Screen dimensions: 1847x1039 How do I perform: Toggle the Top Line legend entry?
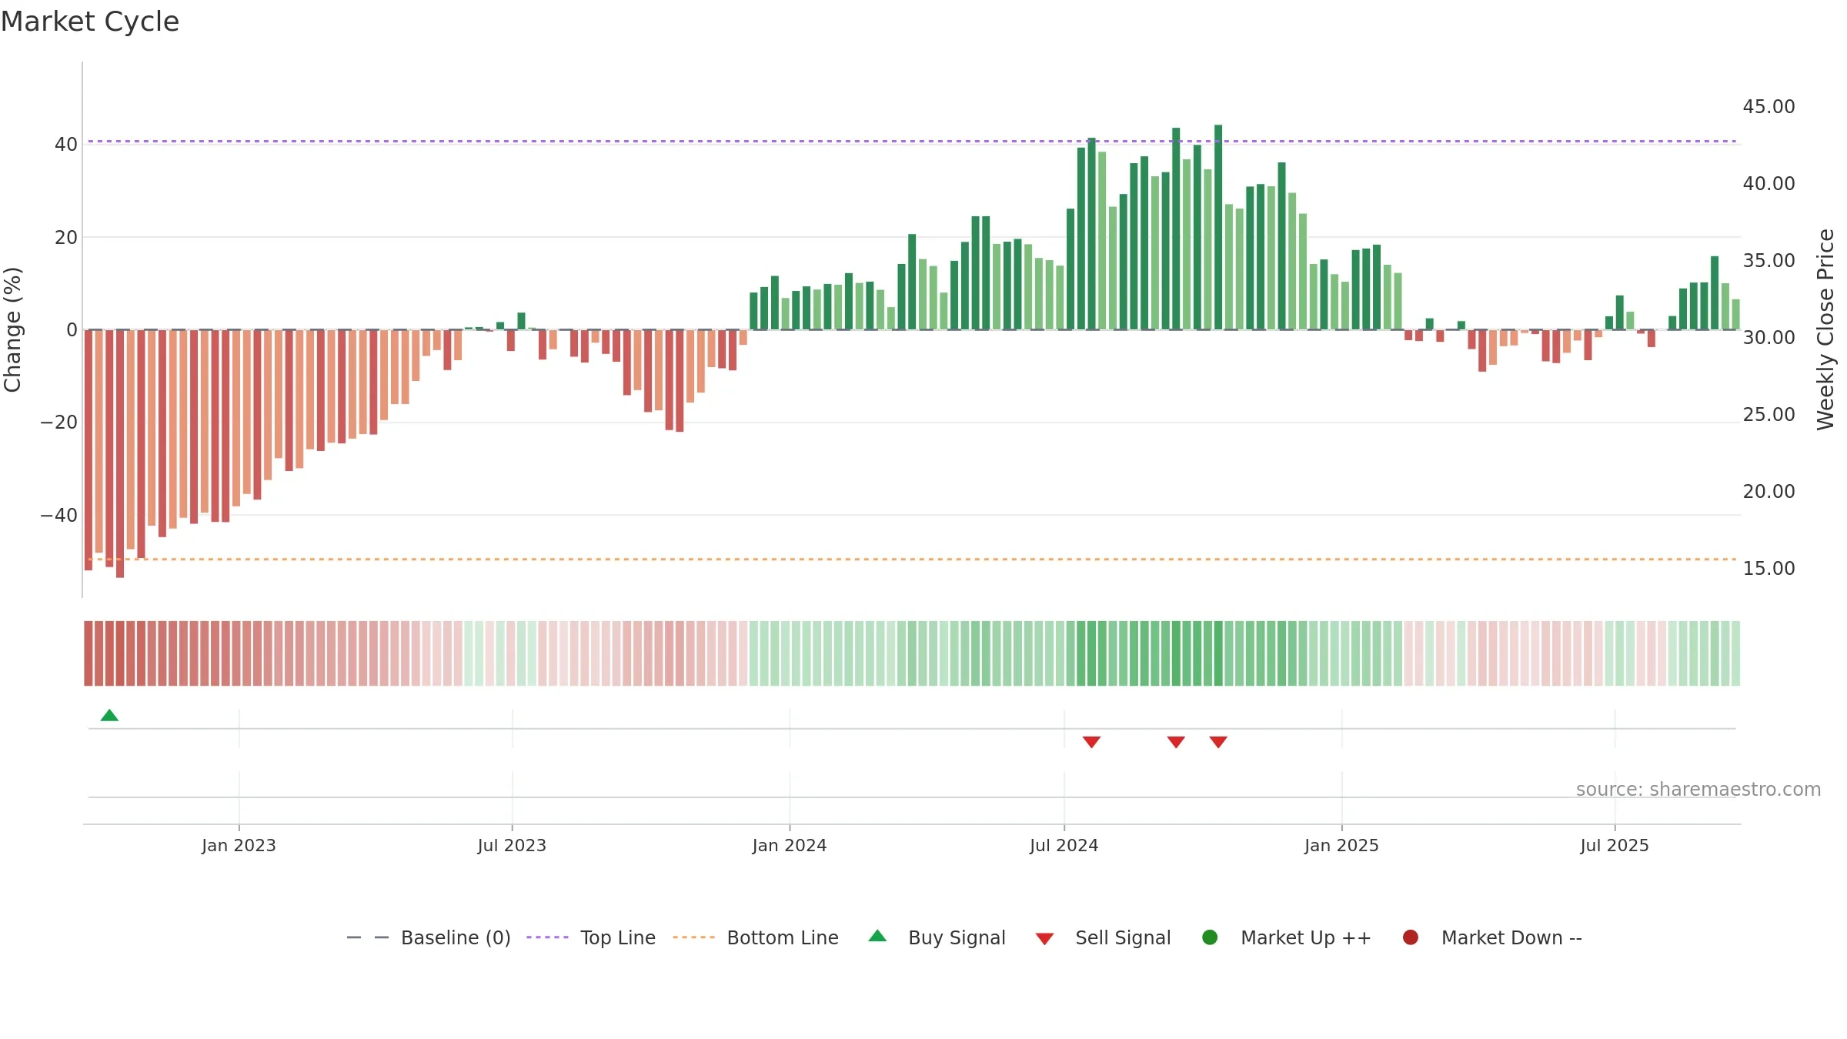point(591,937)
